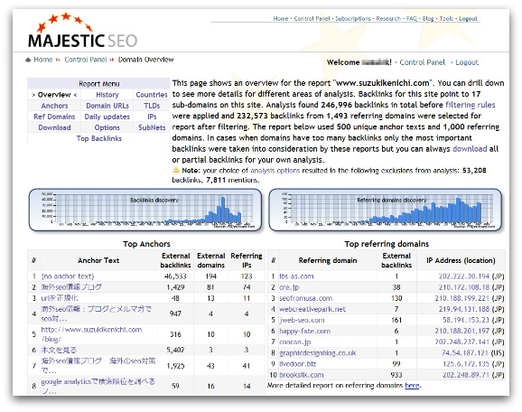
Task: Open the FAQ link in top navigation
Action: click(412, 19)
